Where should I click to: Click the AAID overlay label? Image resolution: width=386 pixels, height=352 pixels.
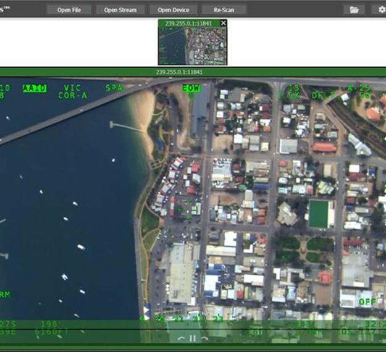[x=35, y=88]
